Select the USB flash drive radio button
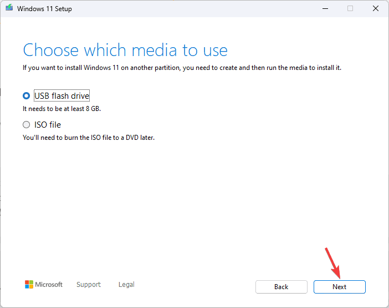The height and width of the screenshot is (308, 389). coord(26,95)
